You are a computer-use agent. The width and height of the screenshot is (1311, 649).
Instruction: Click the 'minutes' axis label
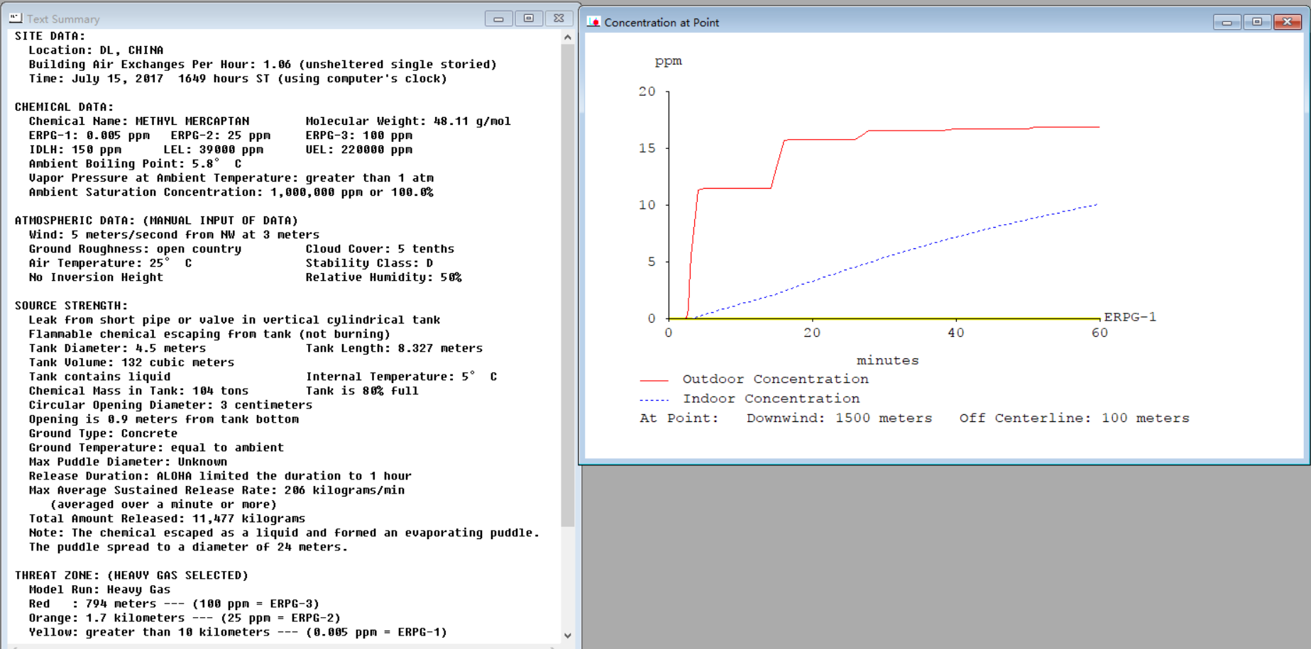click(887, 360)
